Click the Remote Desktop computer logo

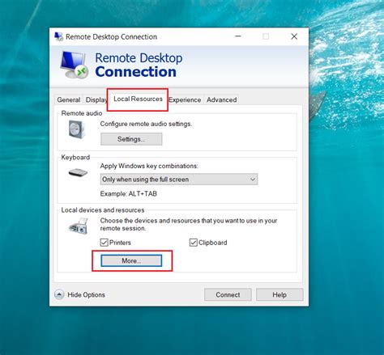[74, 65]
